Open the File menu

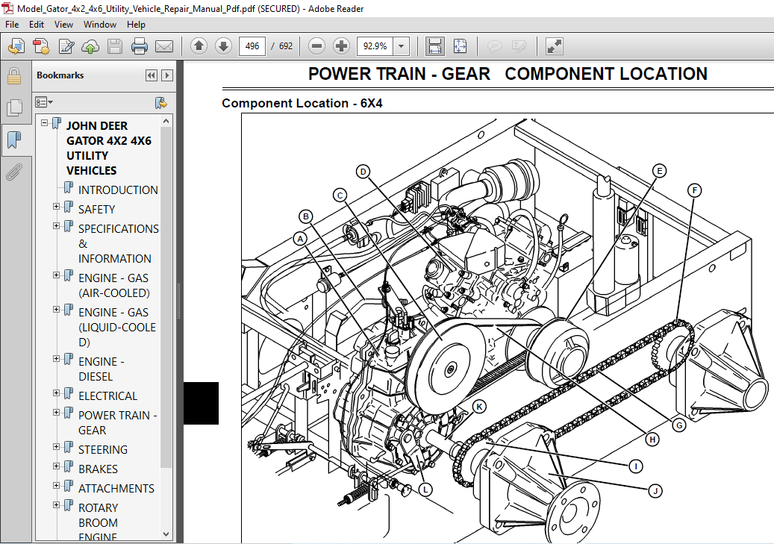(12, 24)
